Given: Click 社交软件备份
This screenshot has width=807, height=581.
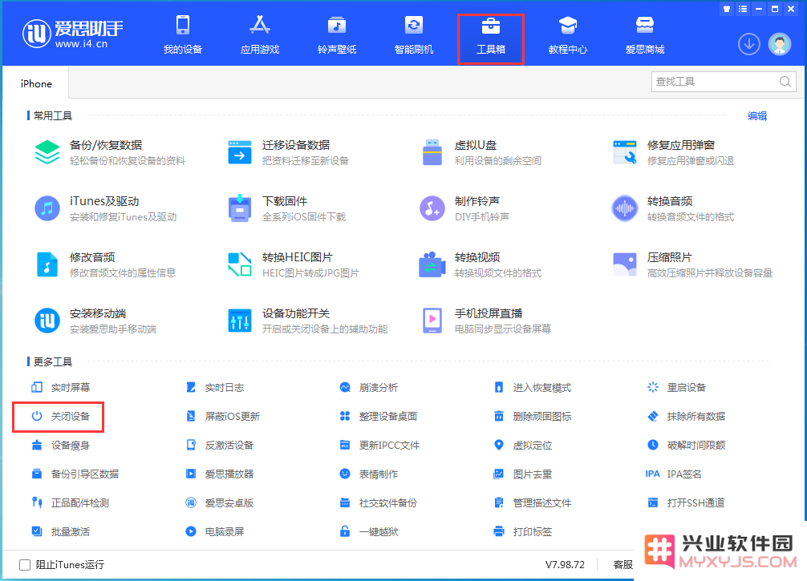Looking at the screenshot, I should [x=379, y=502].
